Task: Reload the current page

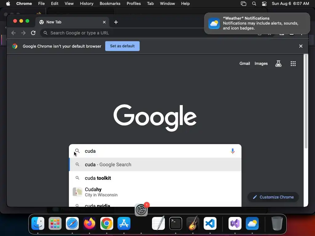Action: pos(33,33)
